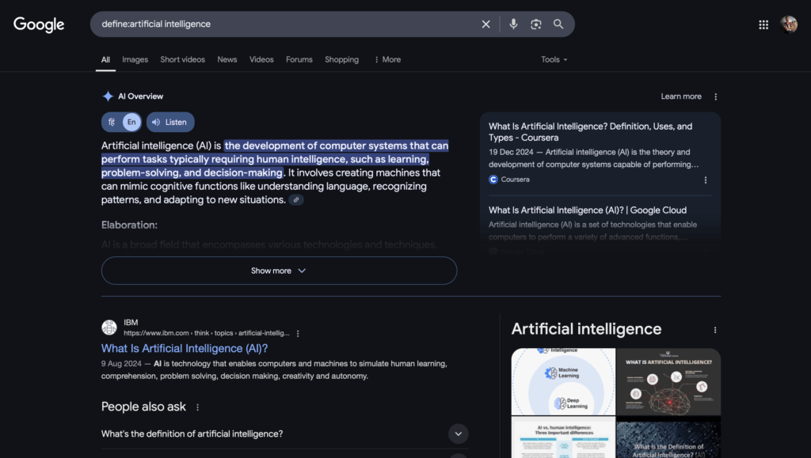Switch to the All results tab
Image resolution: width=811 pixels, height=458 pixels.
coord(105,60)
